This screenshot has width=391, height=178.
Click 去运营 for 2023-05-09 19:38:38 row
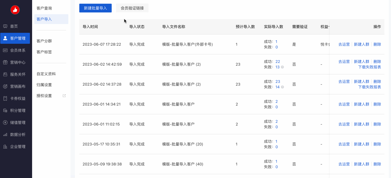click(x=344, y=164)
